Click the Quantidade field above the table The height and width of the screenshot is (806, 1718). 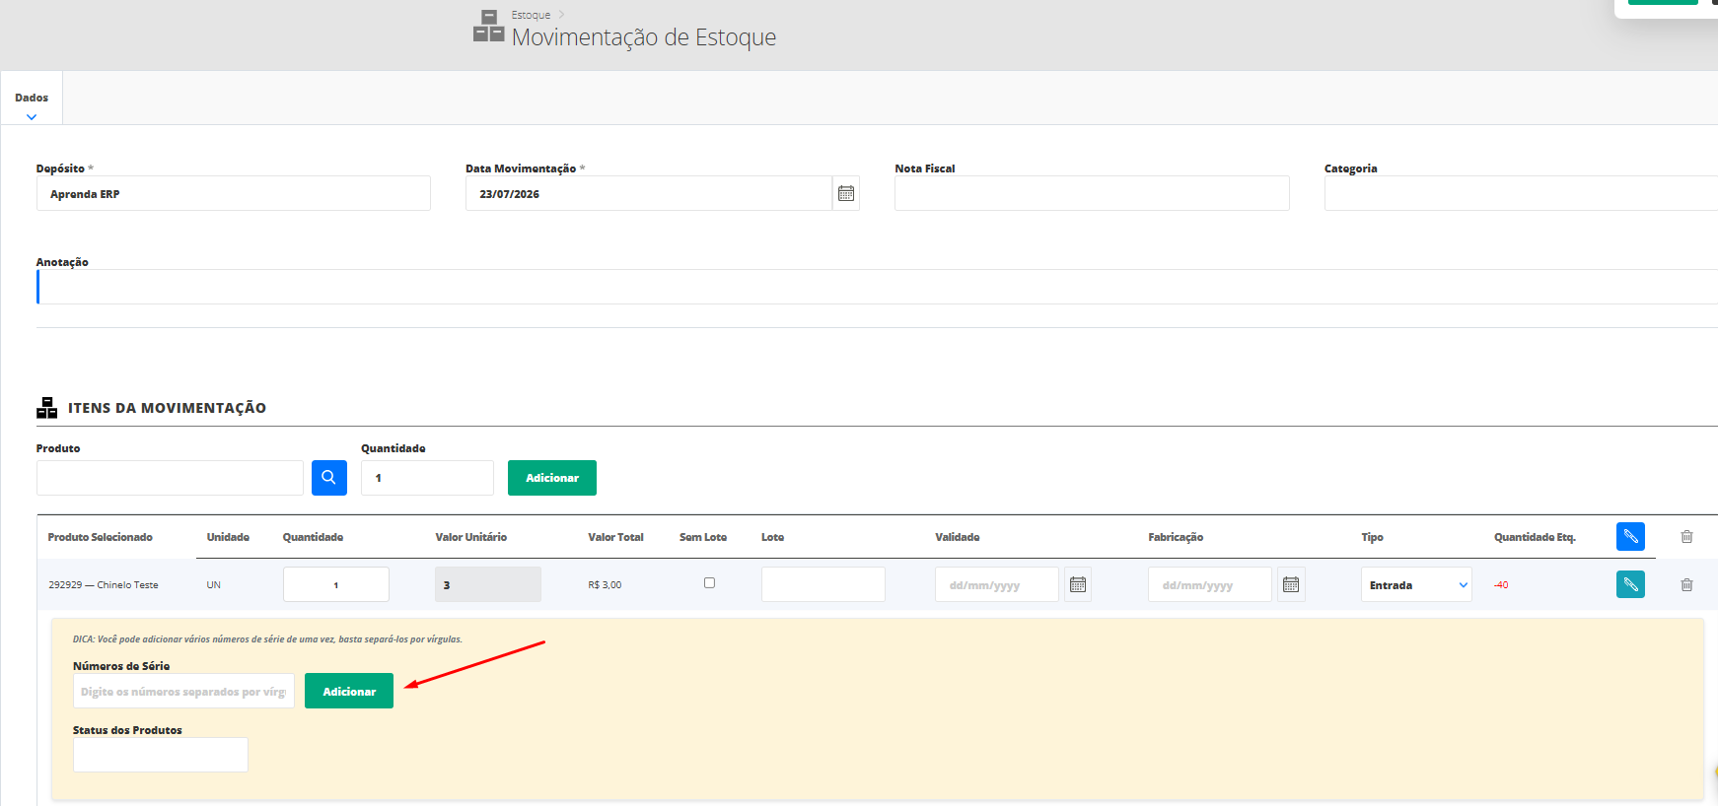[427, 478]
